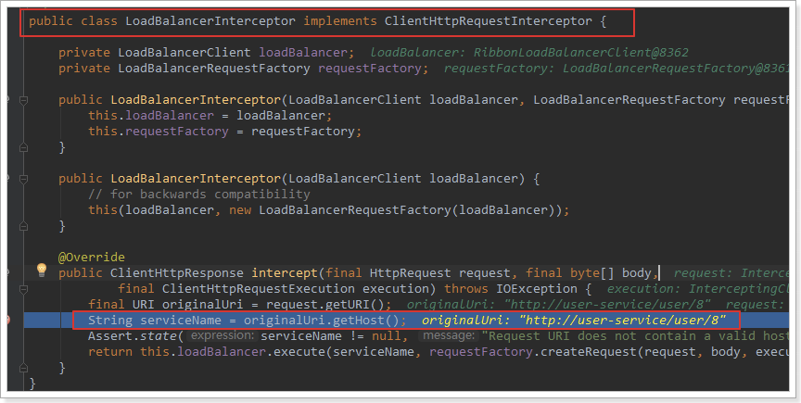This screenshot has height=403, width=801.
Task: Click the fold end marker below this.requestFactory assignment
Action: coord(23,147)
